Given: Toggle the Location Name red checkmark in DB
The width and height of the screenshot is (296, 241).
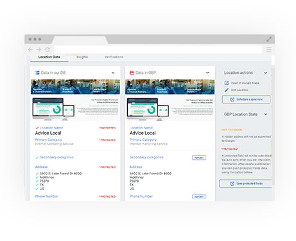Looking at the screenshot, I should click(37, 128).
